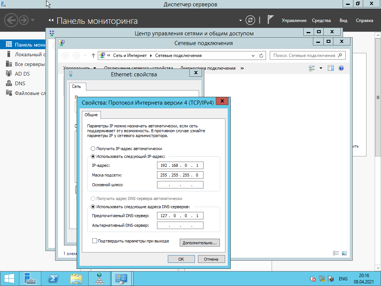The image size is (381, 286).
Task: Click the Control Panel taskbar icon
Action: pos(121,279)
